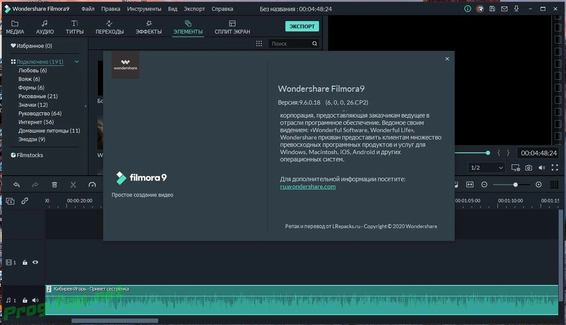Delete selected clip with trash icon
Image resolution: width=566 pixels, height=325 pixels.
coord(54,185)
